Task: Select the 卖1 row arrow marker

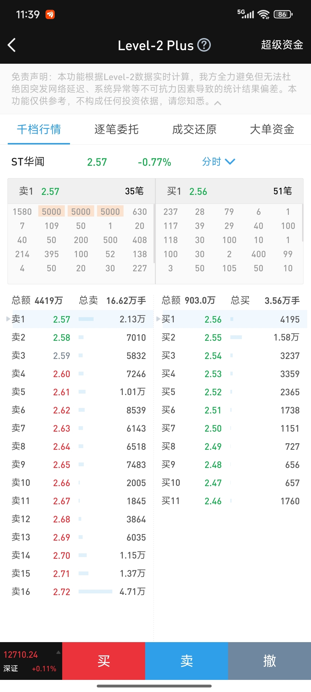Action: tap(8, 319)
